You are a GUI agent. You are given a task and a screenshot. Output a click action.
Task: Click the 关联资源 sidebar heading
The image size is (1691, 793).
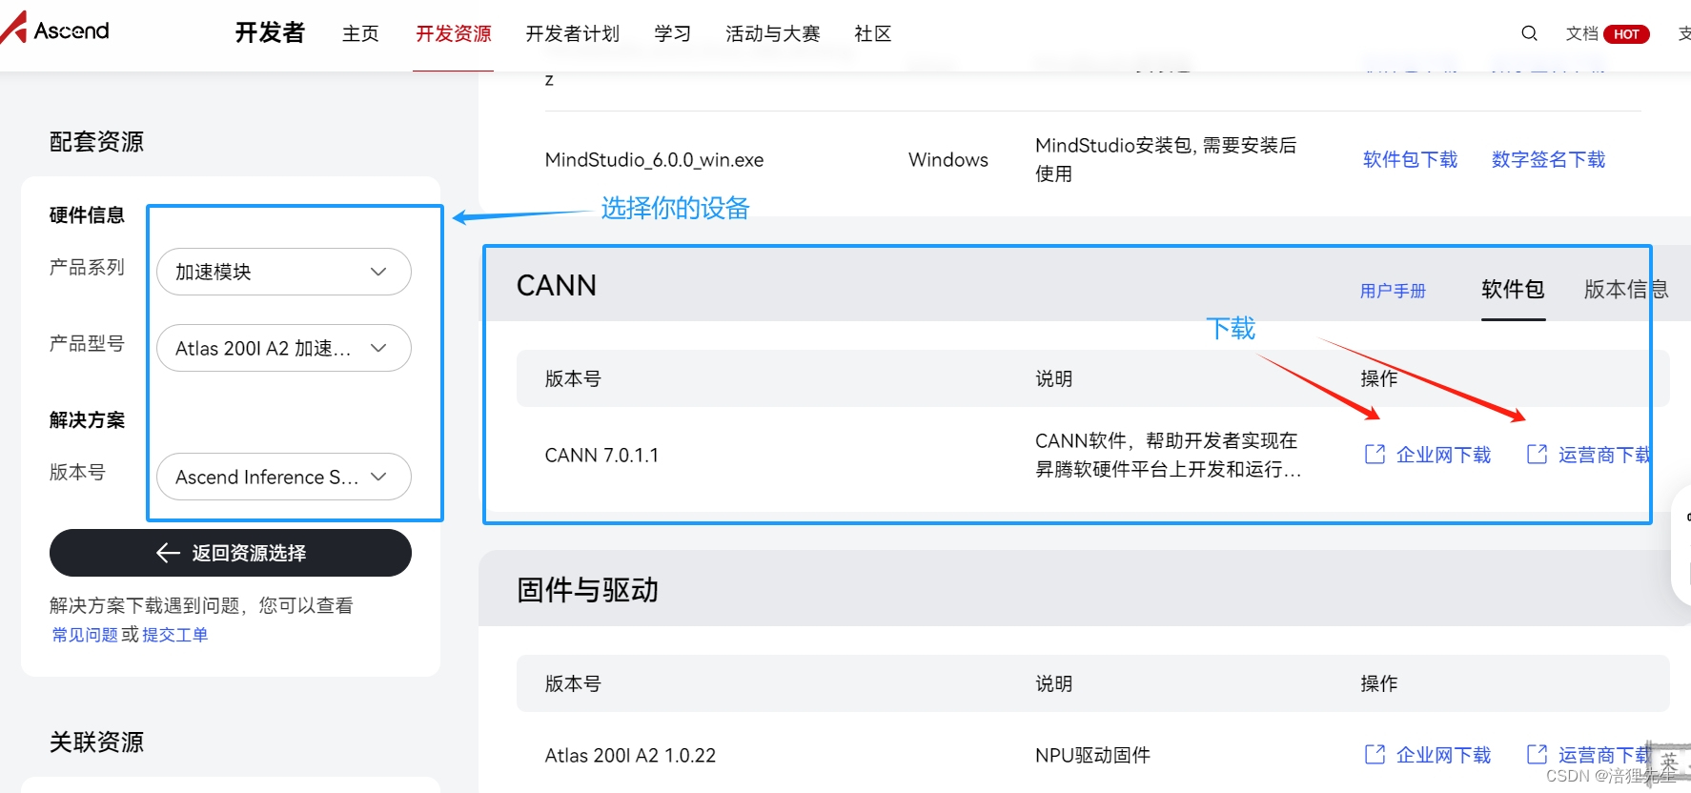click(96, 742)
